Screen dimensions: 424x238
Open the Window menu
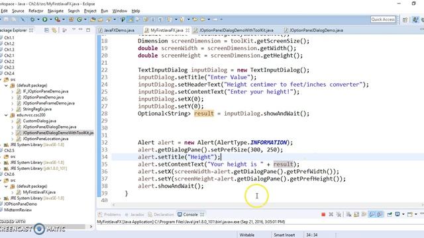pos(120,11)
